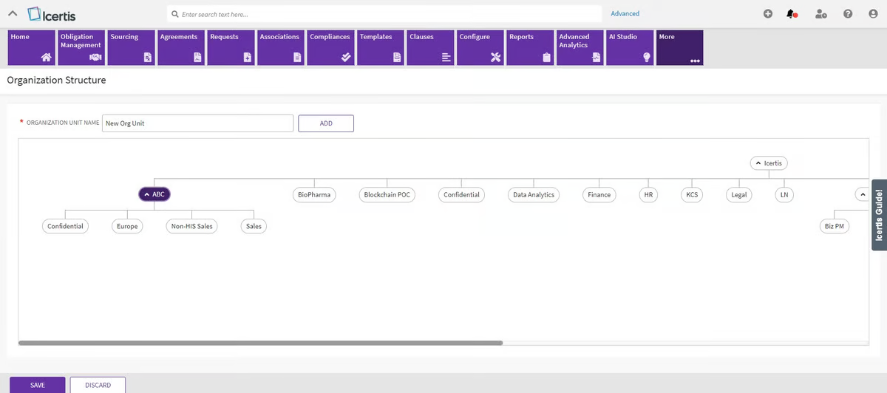
Task: Open the Icertis Guide side tab
Action: [879, 216]
